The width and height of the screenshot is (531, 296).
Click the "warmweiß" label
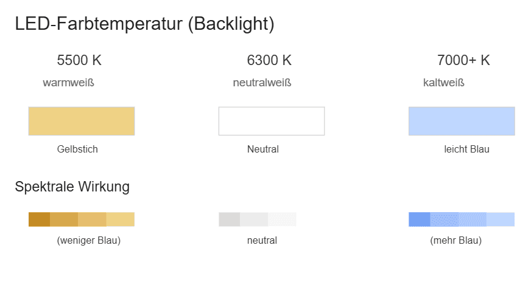point(68,83)
